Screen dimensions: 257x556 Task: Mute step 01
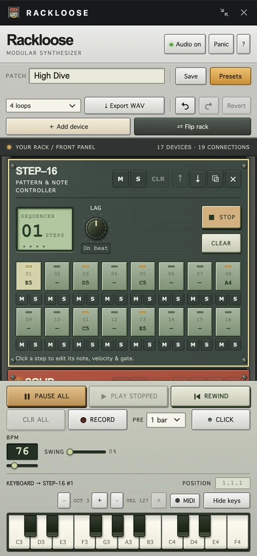click(22, 299)
